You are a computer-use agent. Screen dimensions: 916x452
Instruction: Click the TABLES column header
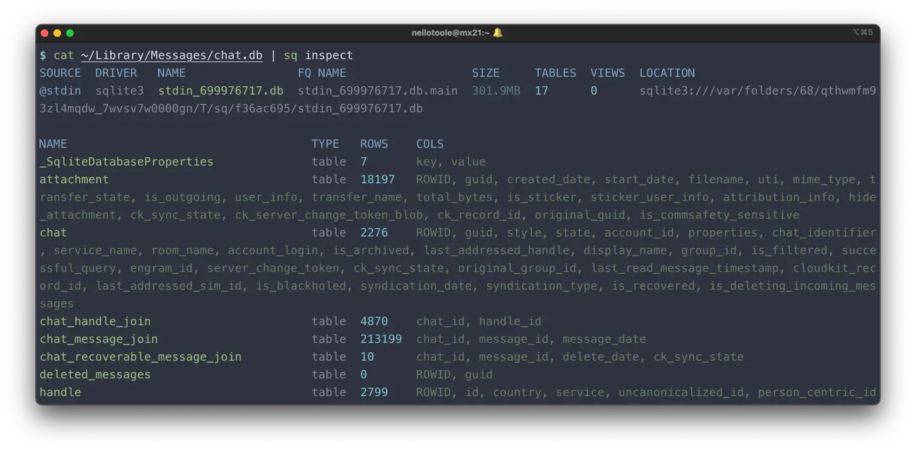pos(556,73)
